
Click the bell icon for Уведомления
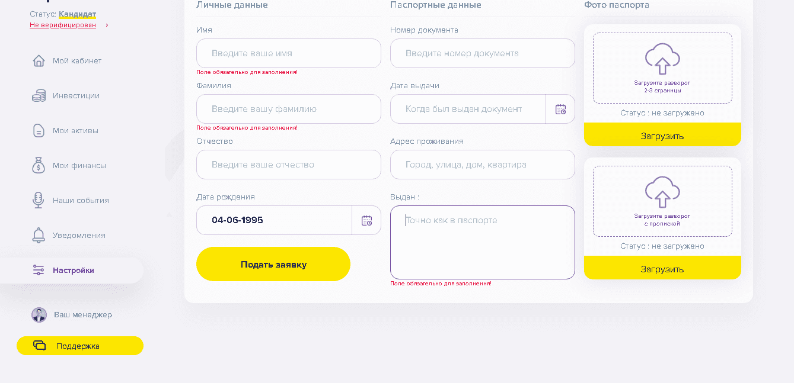[x=39, y=235]
